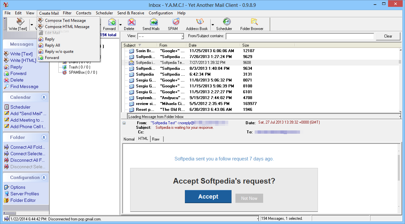Screen dimensions: 405x224
Task: Click the Connect All Folders icon
Action: pos(7,147)
